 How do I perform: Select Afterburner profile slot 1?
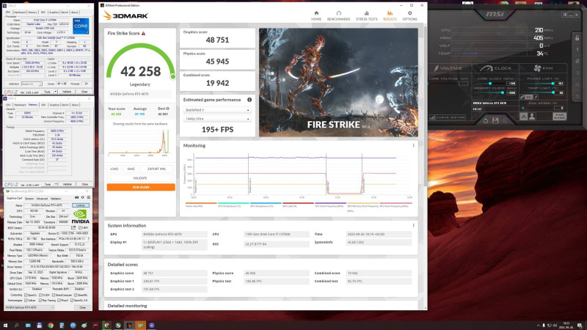pyautogui.click(x=577, y=49)
